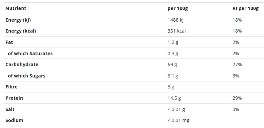Screen dimensions: 264x128
Task: Select the 1488 kJ value
Action: click(176, 20)
